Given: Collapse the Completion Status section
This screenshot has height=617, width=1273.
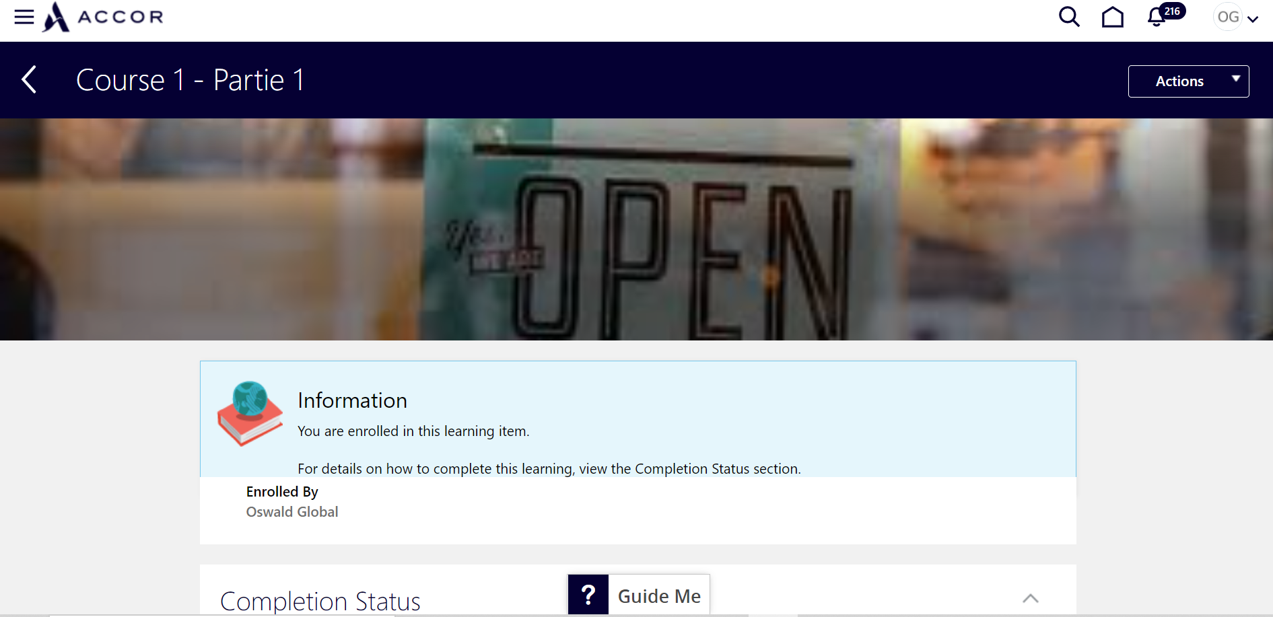Looking at the screenshot, I should tap(1031, 598).
